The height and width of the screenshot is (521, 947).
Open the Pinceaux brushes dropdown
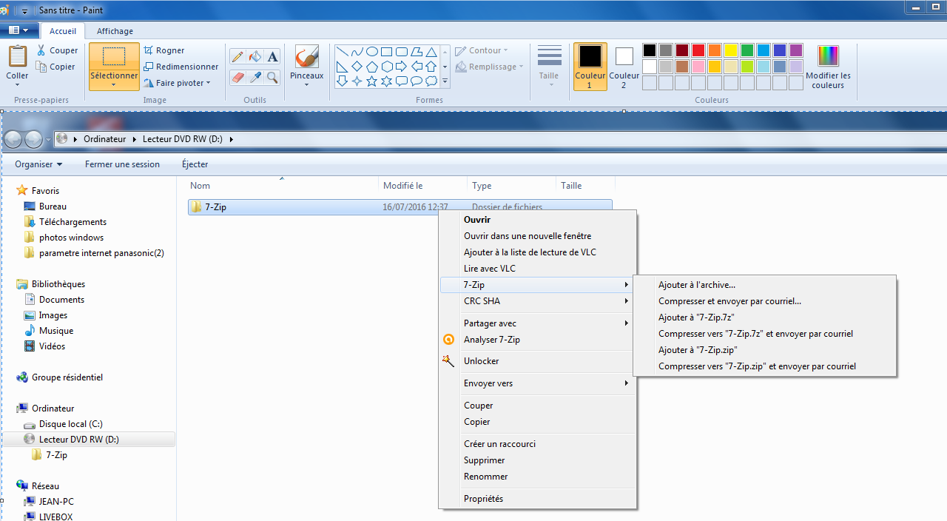306,84
